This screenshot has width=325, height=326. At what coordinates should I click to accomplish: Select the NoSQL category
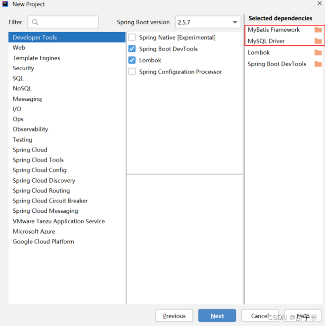(67, 88)
